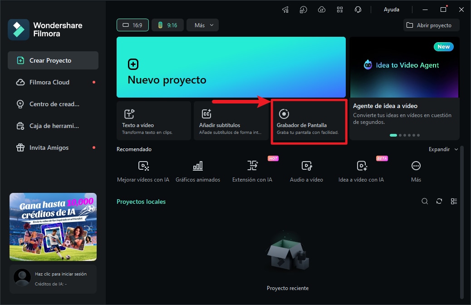Select Proyectos locales tab

[141, 202]
